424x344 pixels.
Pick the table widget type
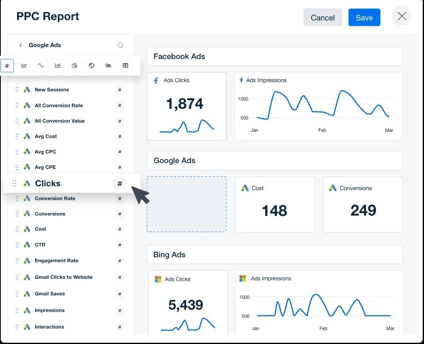pyautogui.click(x=125, y=66)
